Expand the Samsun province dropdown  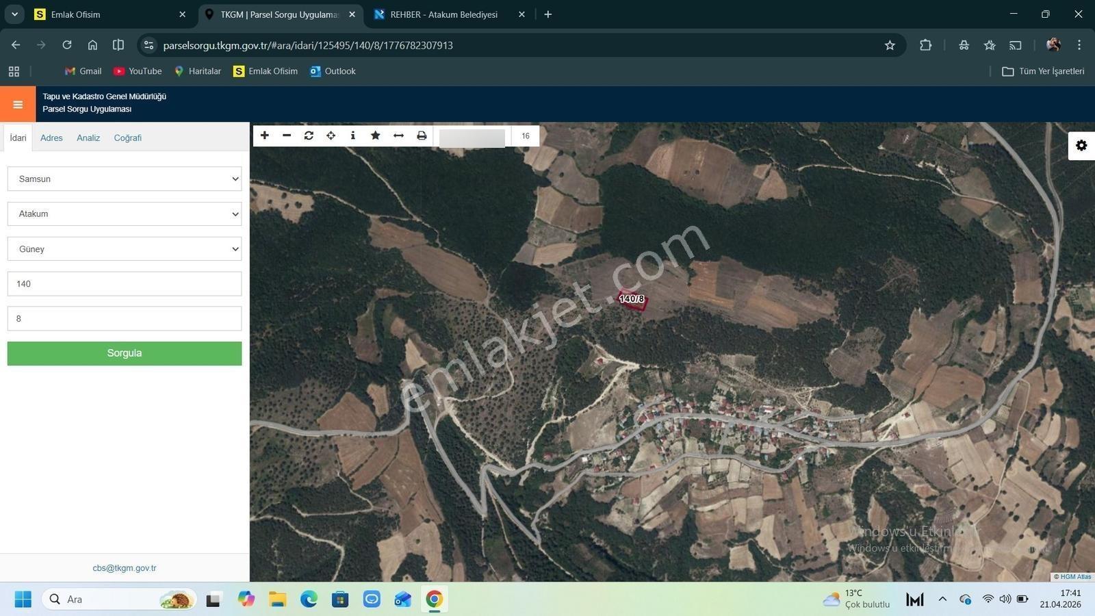coord(125,179)
